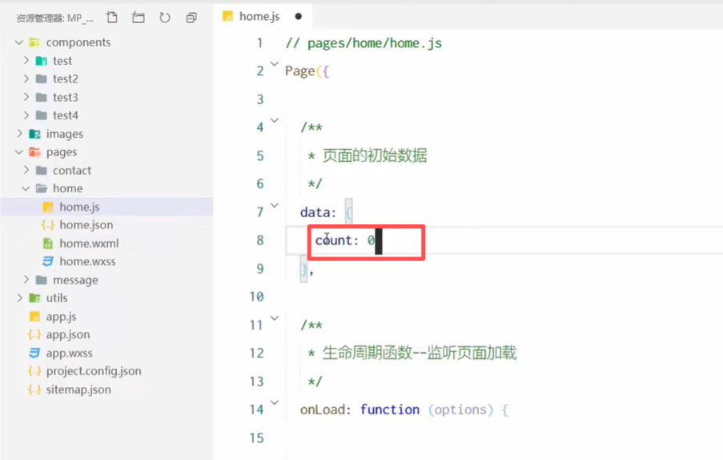This screenshot has height=460, width=723.
Task: Click the pages folder icon
Action: click(34, 151)
